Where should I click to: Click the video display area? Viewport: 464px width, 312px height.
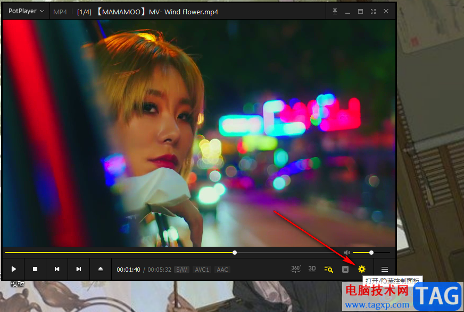click(x=199, y=133)
